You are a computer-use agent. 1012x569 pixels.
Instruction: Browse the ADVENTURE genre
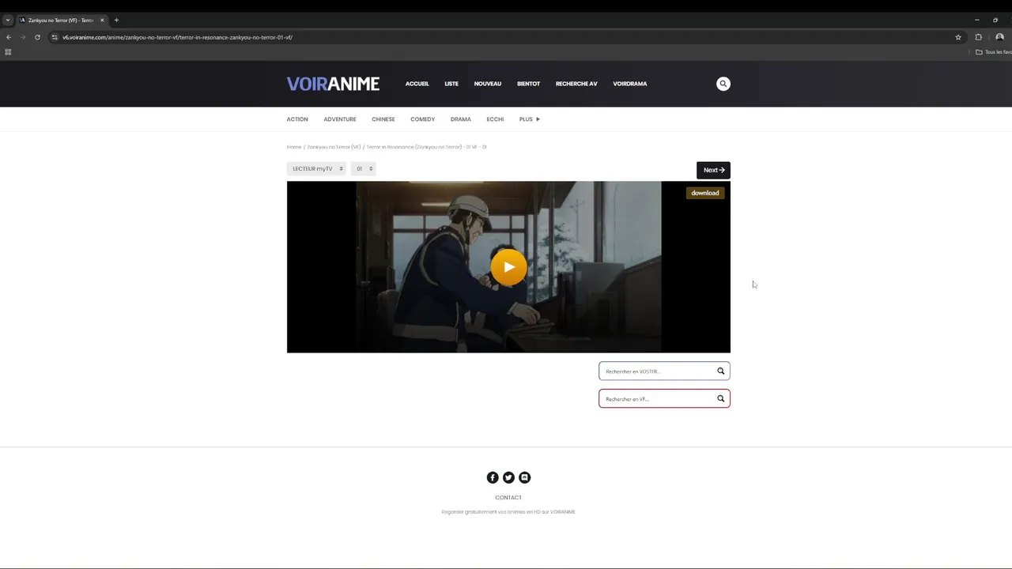pos(340,119)
